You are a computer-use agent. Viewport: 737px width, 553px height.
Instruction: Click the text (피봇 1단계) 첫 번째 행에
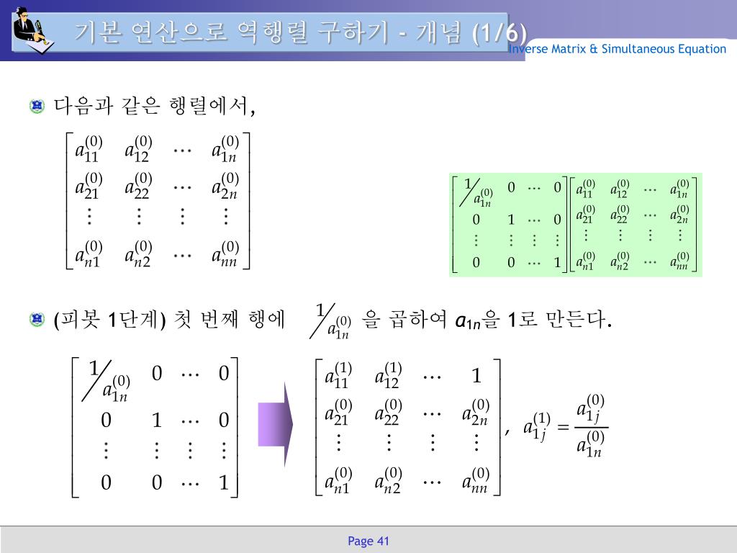click(169, 320)
